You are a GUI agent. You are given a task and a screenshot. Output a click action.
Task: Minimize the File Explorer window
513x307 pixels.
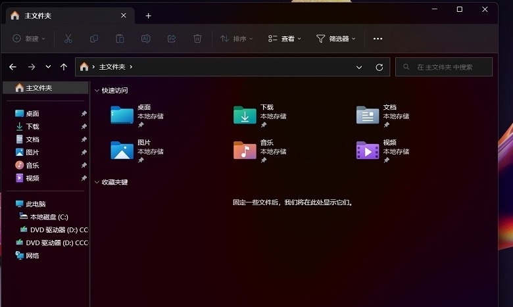tap(435, 9)
